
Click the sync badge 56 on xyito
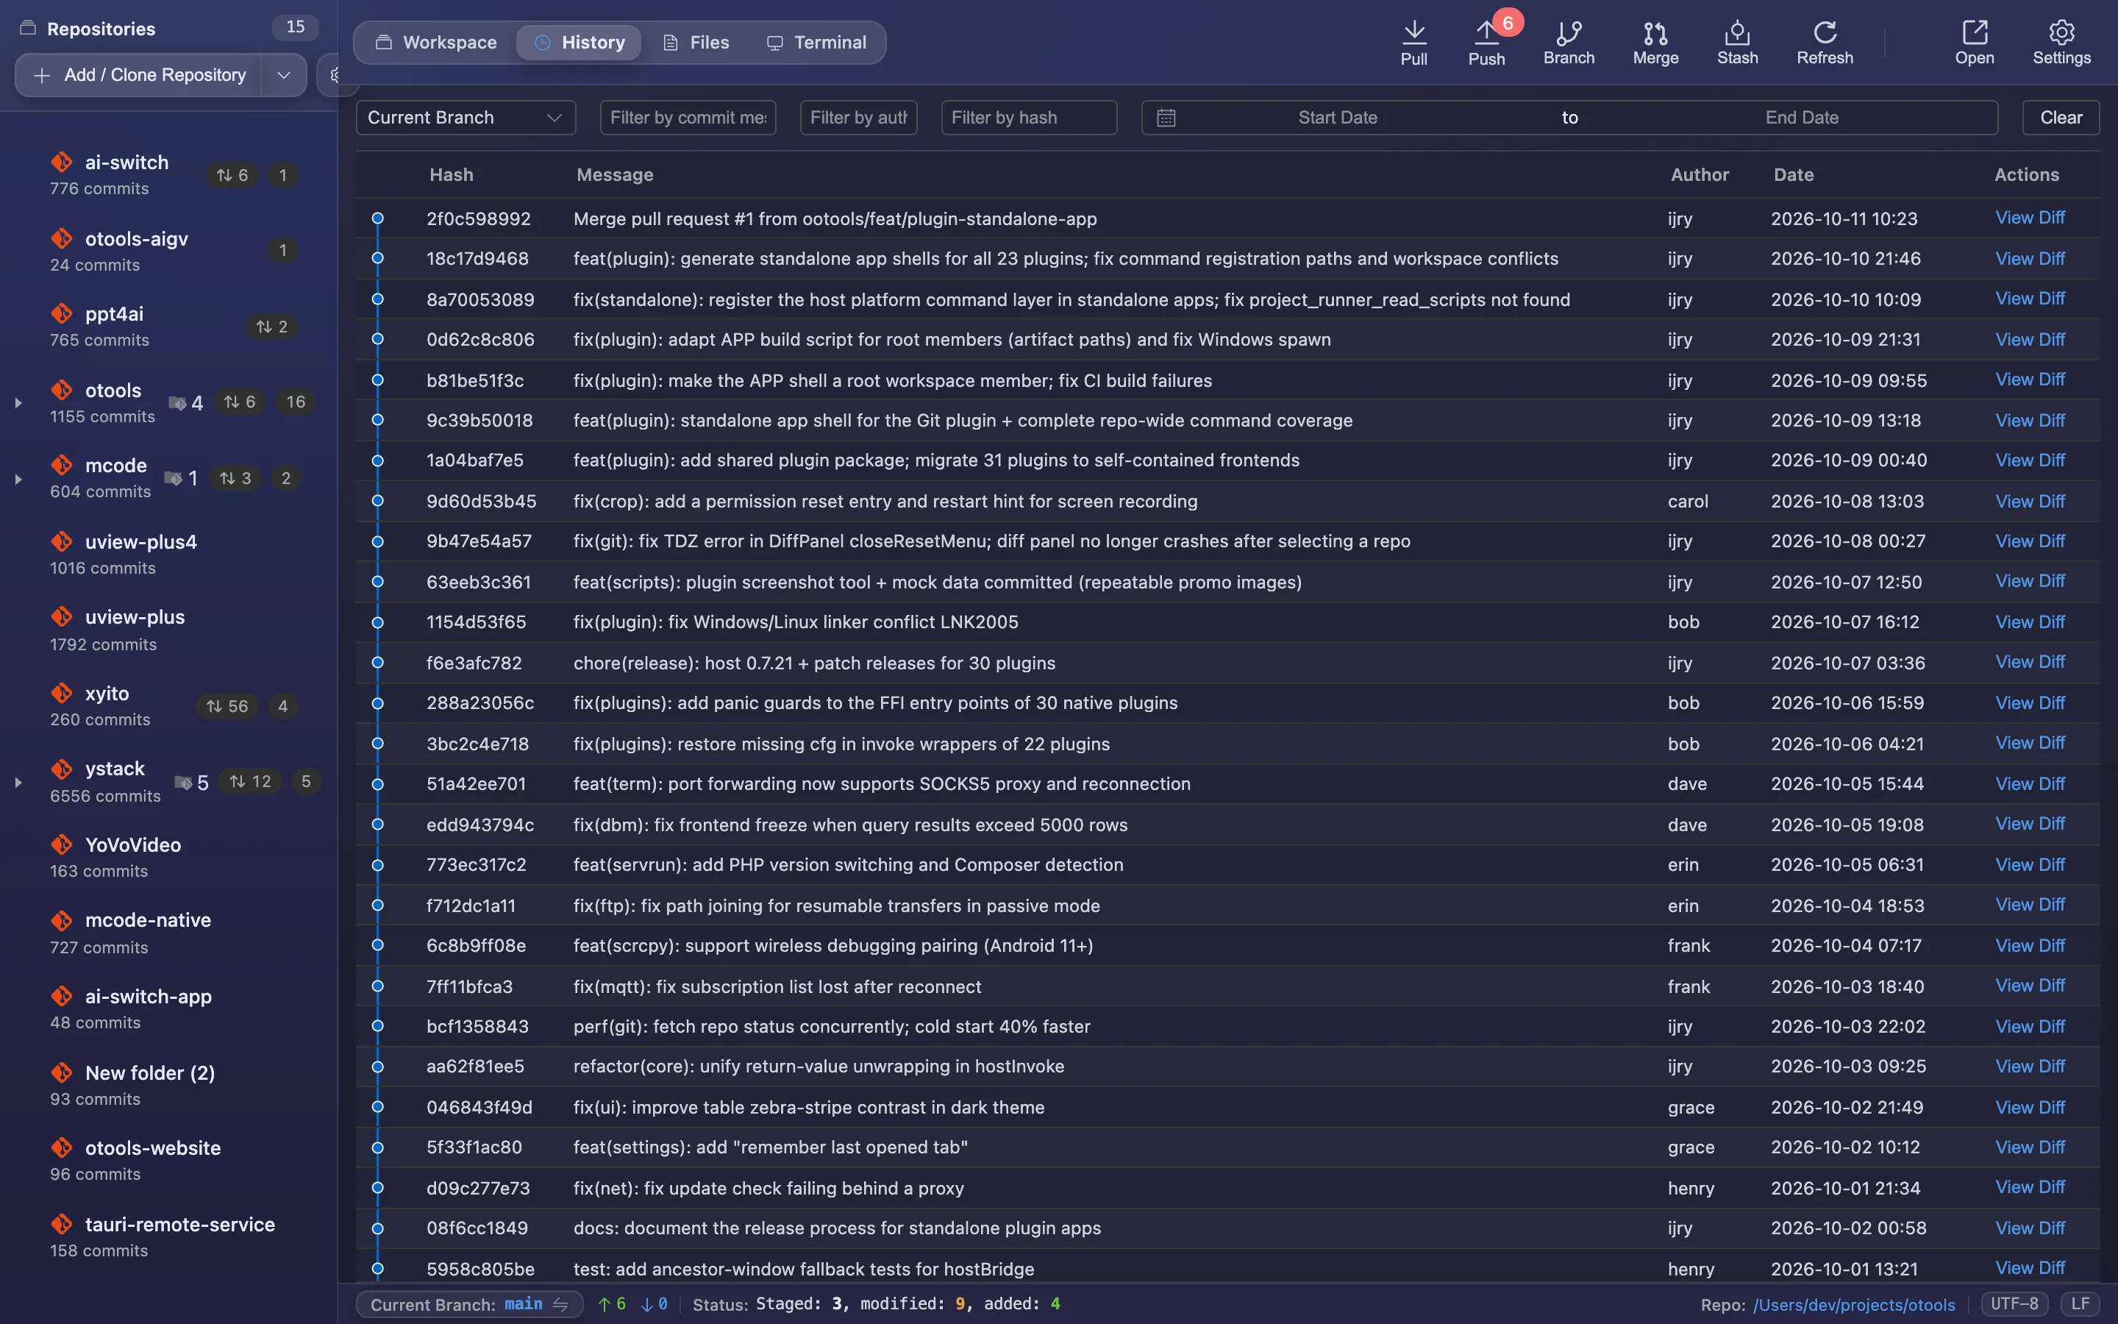(227, 706)
